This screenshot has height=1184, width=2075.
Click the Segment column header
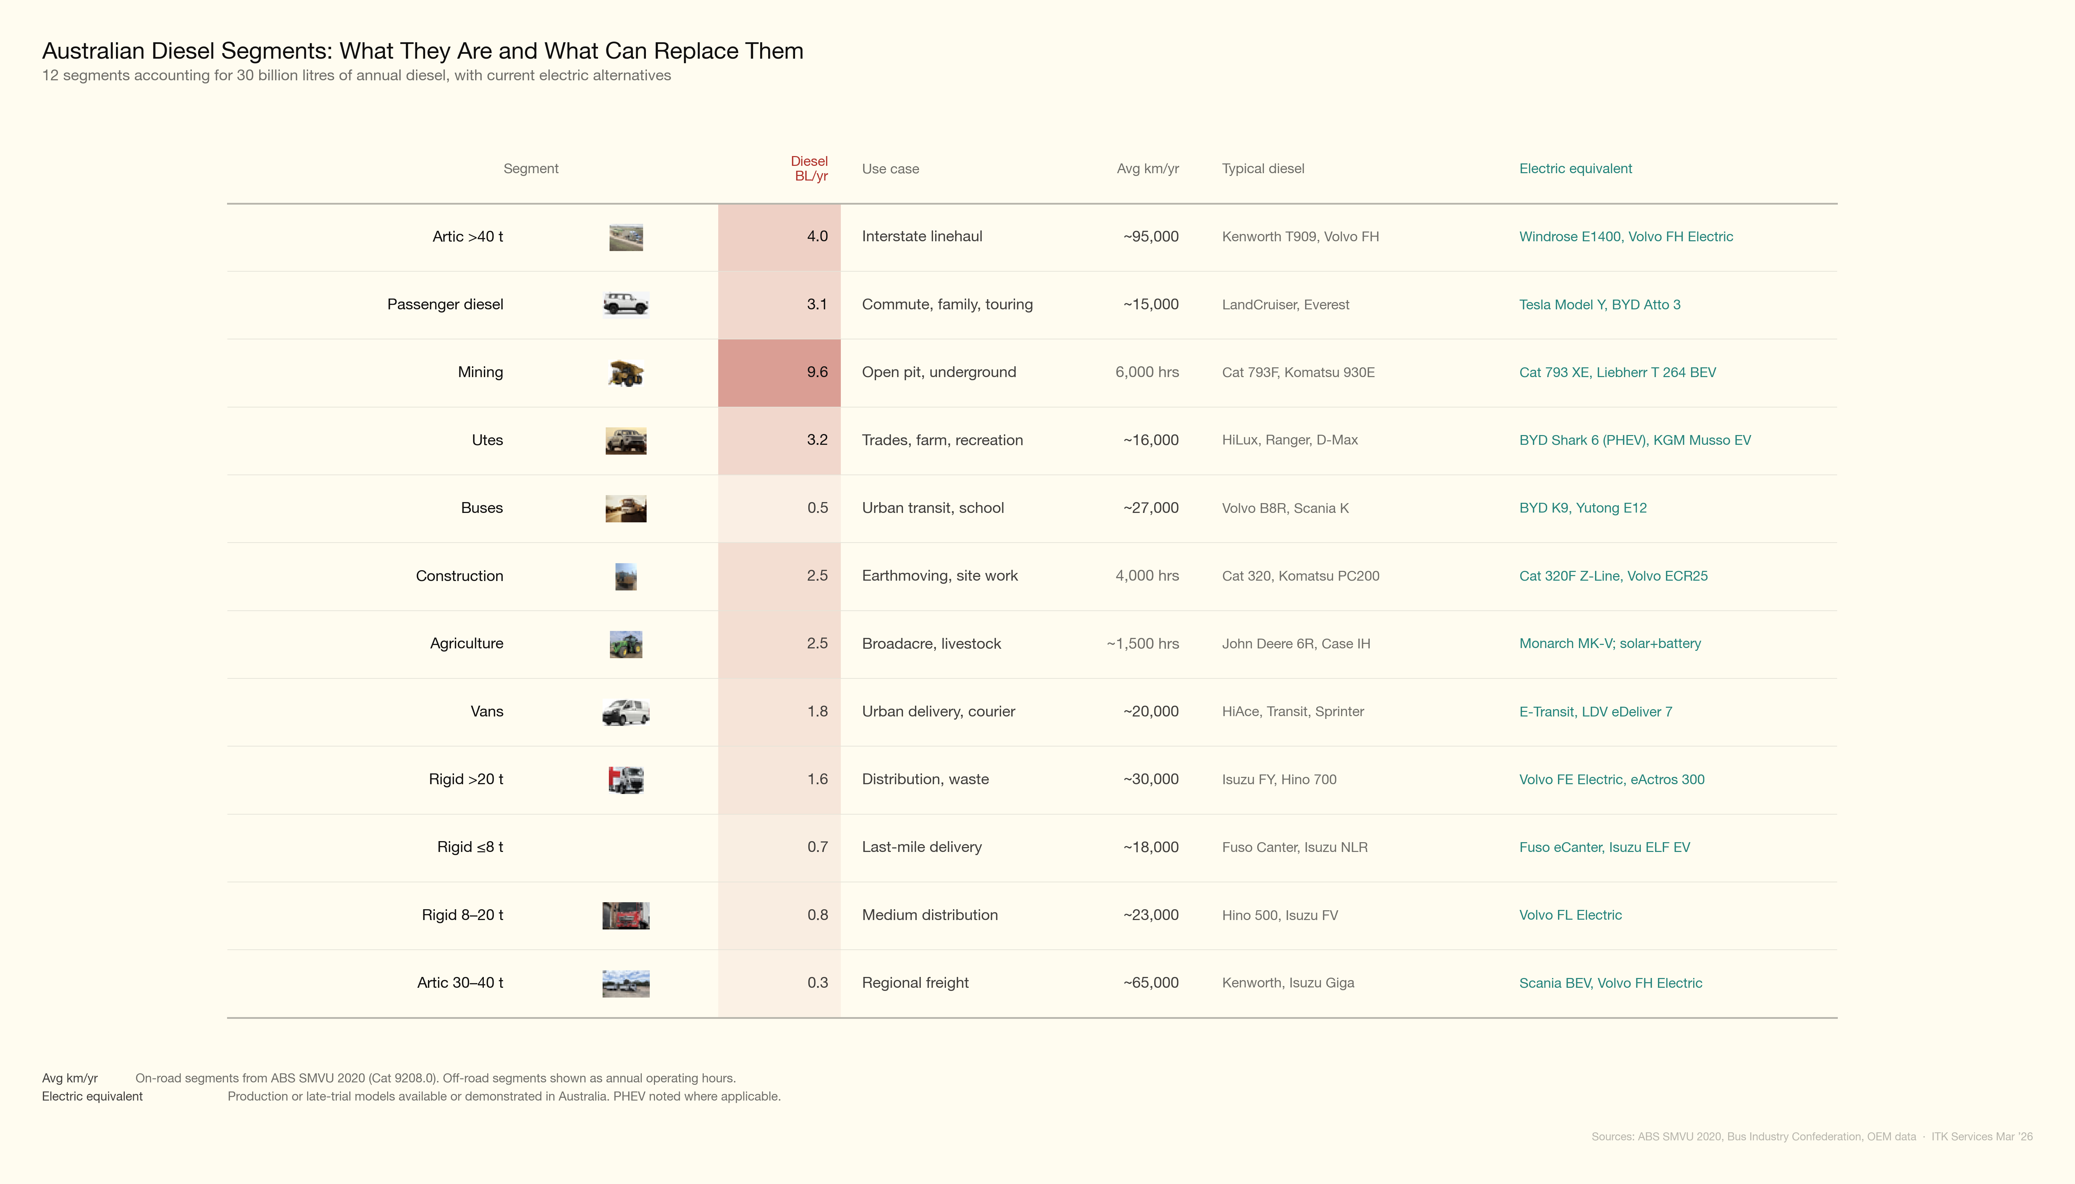[x=530, y=168]
